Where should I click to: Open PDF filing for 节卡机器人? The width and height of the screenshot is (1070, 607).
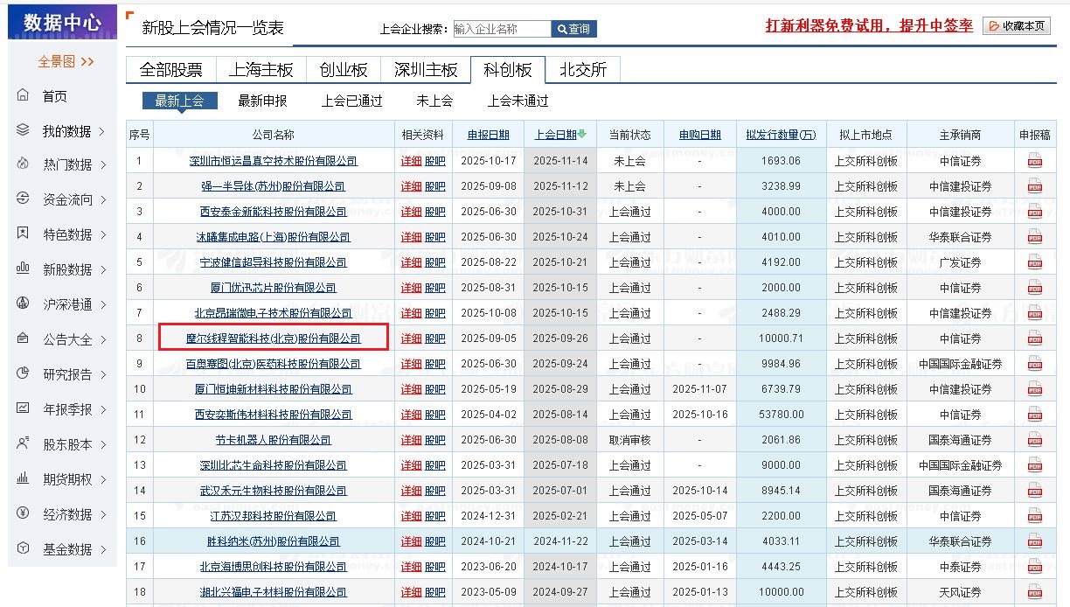[1035, 440]
